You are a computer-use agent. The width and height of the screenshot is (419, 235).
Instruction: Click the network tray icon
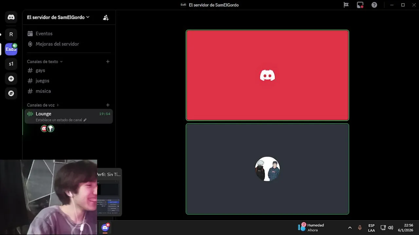click(383, 227)
